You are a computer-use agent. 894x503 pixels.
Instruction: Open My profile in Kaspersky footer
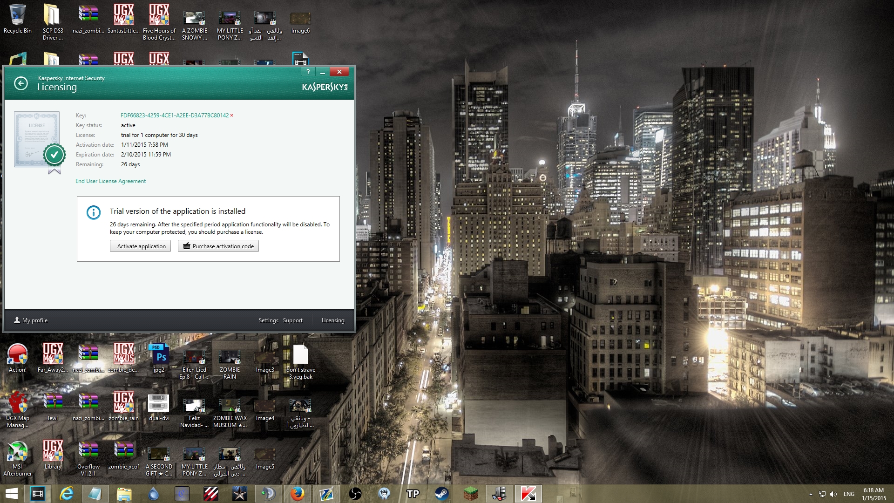[x=31, y=320]
